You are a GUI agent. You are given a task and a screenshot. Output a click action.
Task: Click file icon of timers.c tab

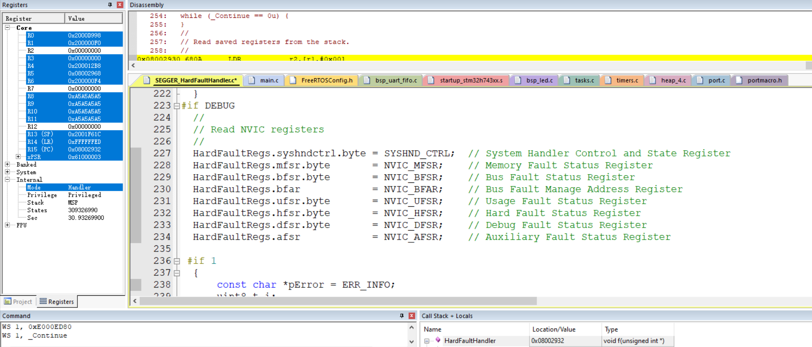(608, 80)
